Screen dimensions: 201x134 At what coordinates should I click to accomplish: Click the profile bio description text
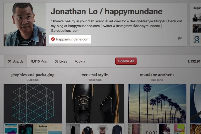(116, 26)
